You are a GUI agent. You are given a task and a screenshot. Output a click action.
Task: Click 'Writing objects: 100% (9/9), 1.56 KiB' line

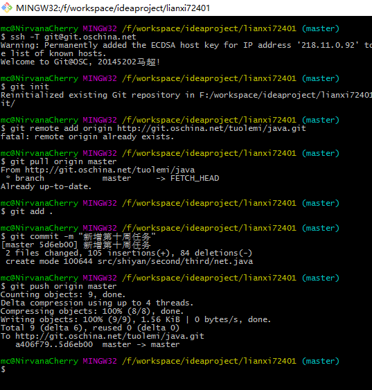136,319
